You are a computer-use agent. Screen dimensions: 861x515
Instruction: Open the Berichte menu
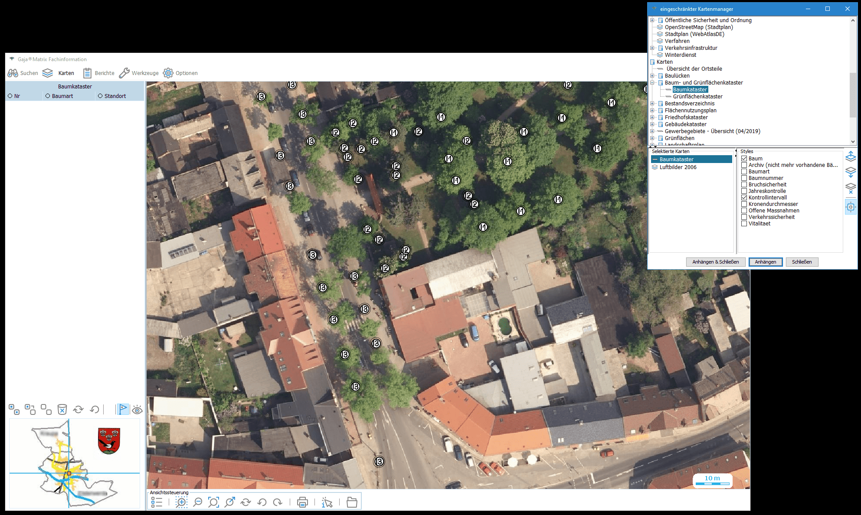(x=99, y=73)
